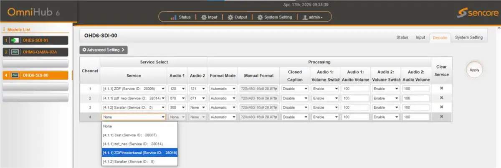Select module OHE6-SDI-01 in Module List
Screen dimensions: 501x168
[x=35, y=41]
